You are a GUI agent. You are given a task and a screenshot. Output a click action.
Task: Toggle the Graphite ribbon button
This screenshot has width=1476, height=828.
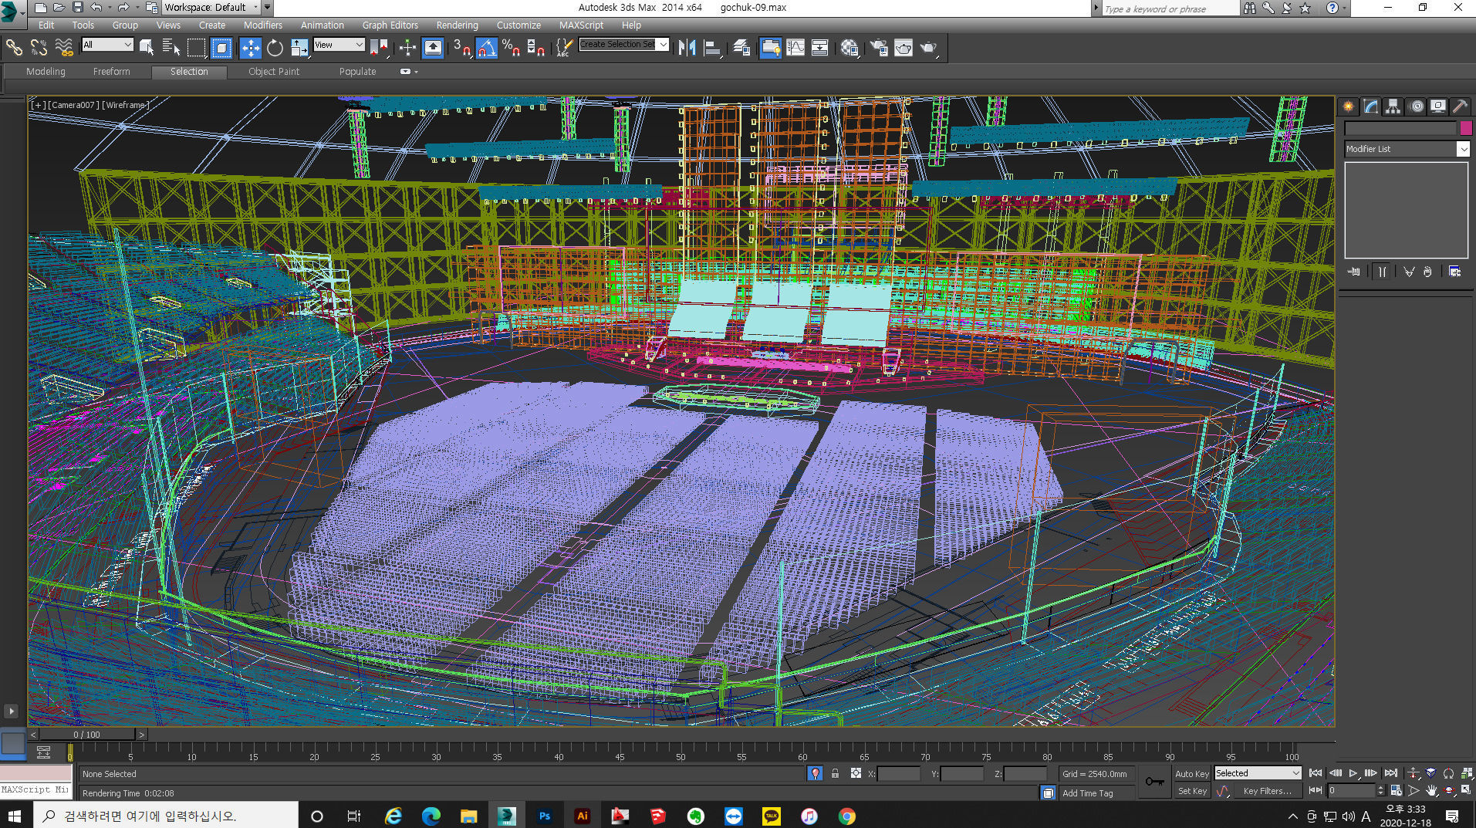770,48
